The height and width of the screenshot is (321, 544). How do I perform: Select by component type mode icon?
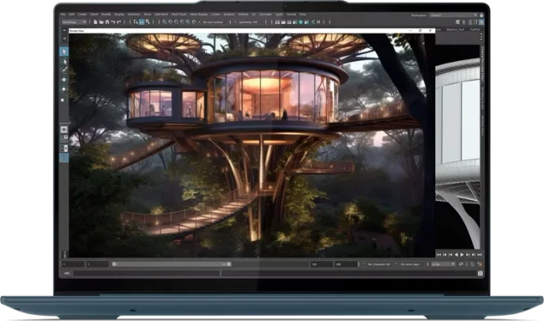click(148, 22)
